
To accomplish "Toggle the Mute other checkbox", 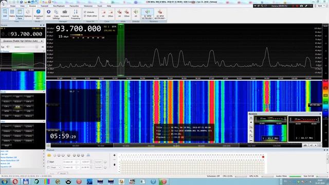I will (90, 16).
